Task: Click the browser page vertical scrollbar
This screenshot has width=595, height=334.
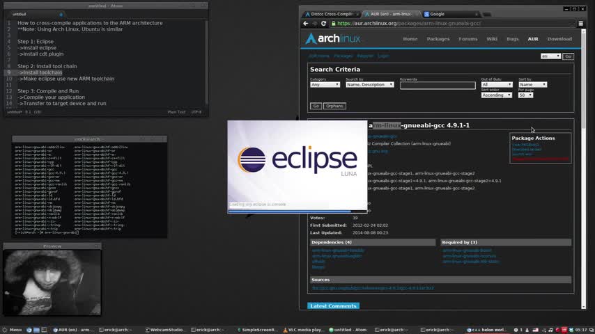Action: [584, 168]
